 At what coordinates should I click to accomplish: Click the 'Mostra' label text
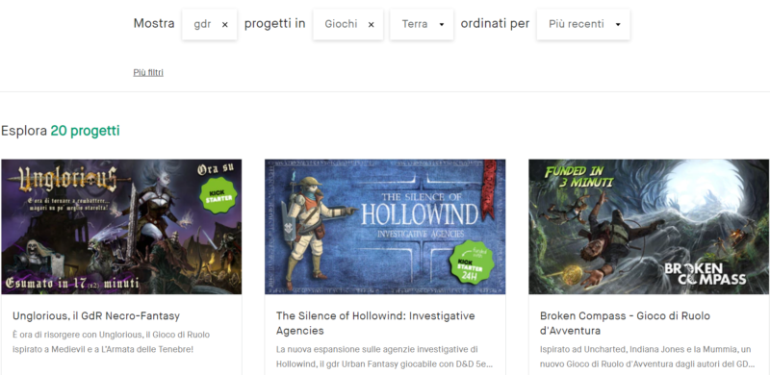click(x=154, y=24)
